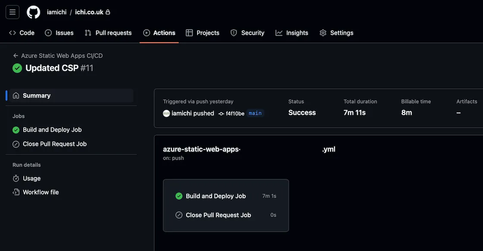Click the Security shield icon
Screen dimensions: 483x251
(x=234, y=33)
